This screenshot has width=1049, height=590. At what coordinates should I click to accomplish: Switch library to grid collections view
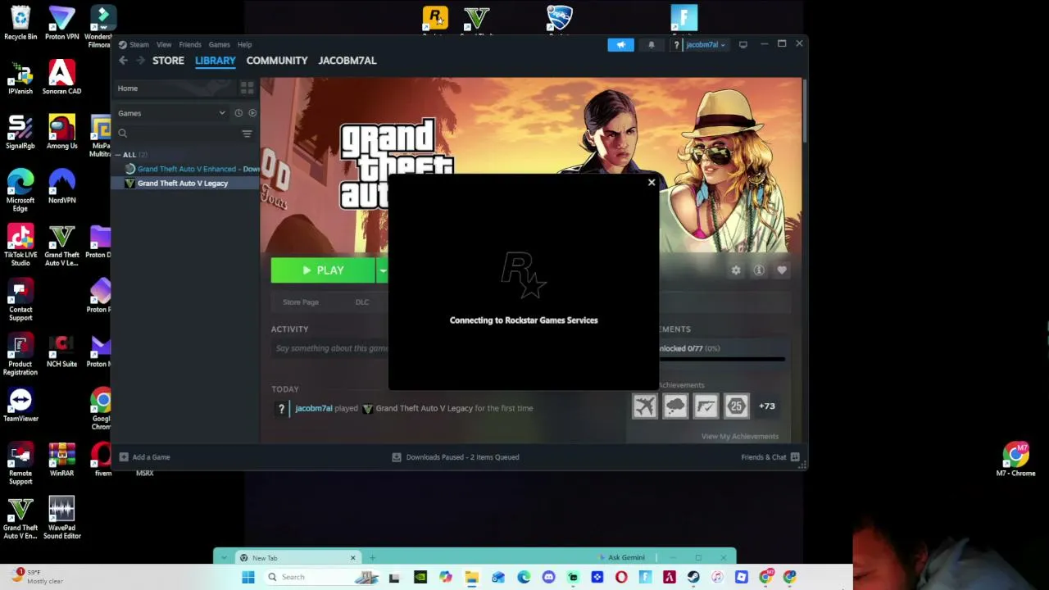247,88
